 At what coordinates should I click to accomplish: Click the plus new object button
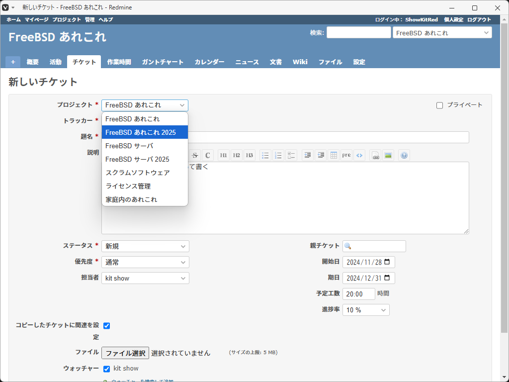coord(13,62)
